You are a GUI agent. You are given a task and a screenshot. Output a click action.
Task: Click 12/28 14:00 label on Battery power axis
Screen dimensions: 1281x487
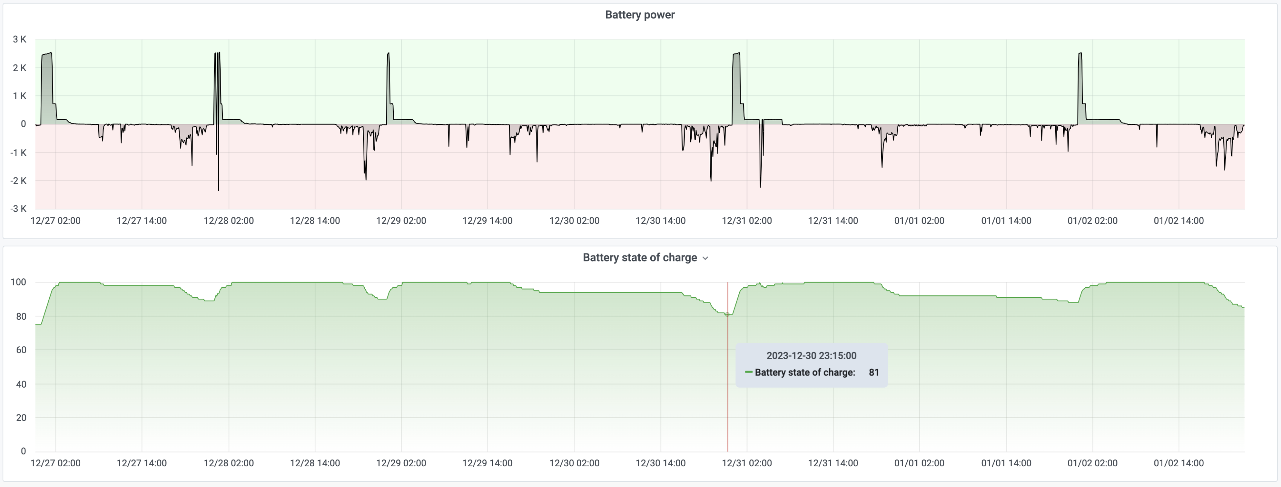click(x=315, y=221)
